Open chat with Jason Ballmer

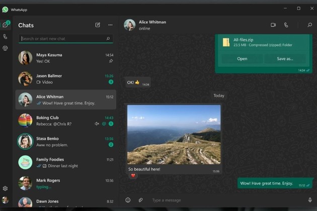65,79
